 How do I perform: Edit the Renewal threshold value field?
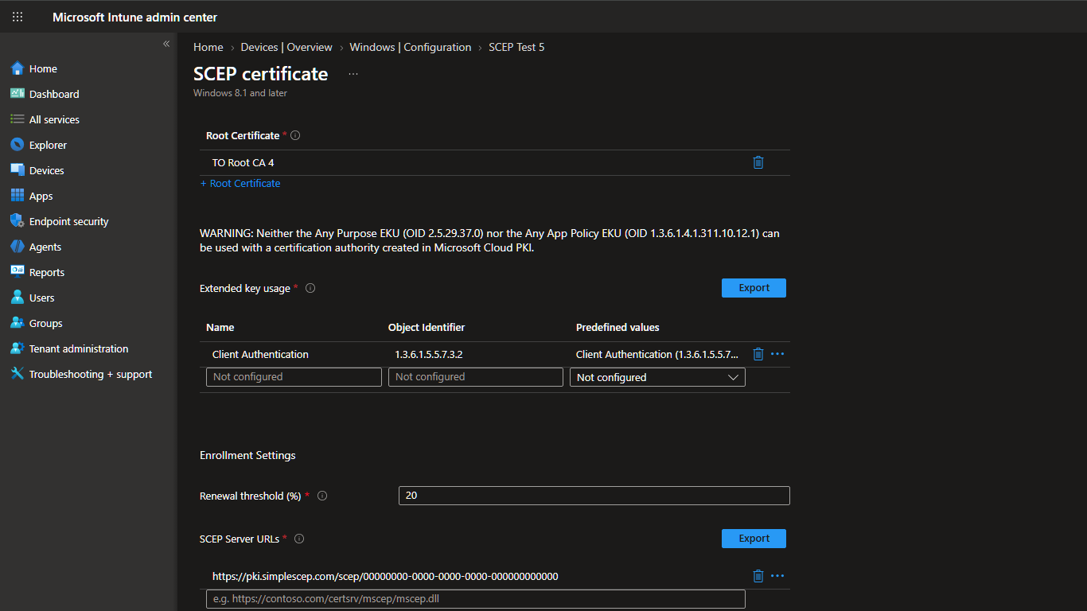tap(594, 496)
